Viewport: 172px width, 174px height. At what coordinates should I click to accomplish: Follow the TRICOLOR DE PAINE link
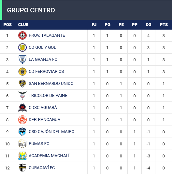(48, 96)
